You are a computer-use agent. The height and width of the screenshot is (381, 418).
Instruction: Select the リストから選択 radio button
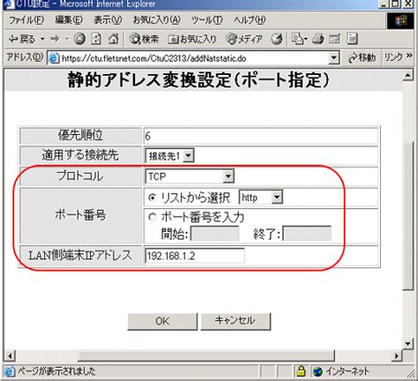pos(152,198)
